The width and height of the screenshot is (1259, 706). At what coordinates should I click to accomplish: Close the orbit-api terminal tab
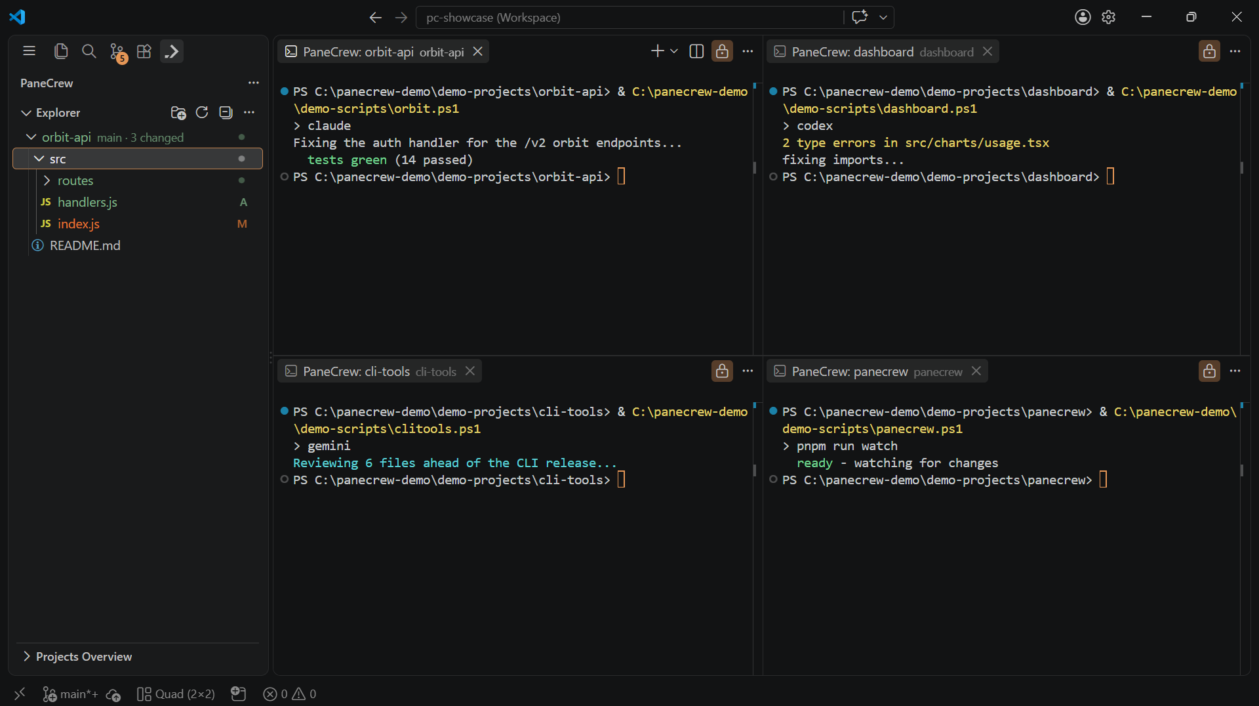pyautogui.click(x=478, y=51)
